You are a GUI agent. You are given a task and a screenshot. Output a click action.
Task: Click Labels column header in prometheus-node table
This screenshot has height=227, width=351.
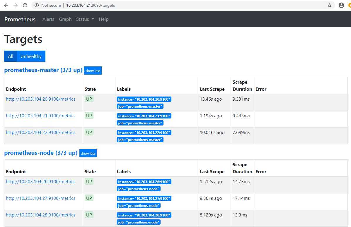tap(124, 171)
